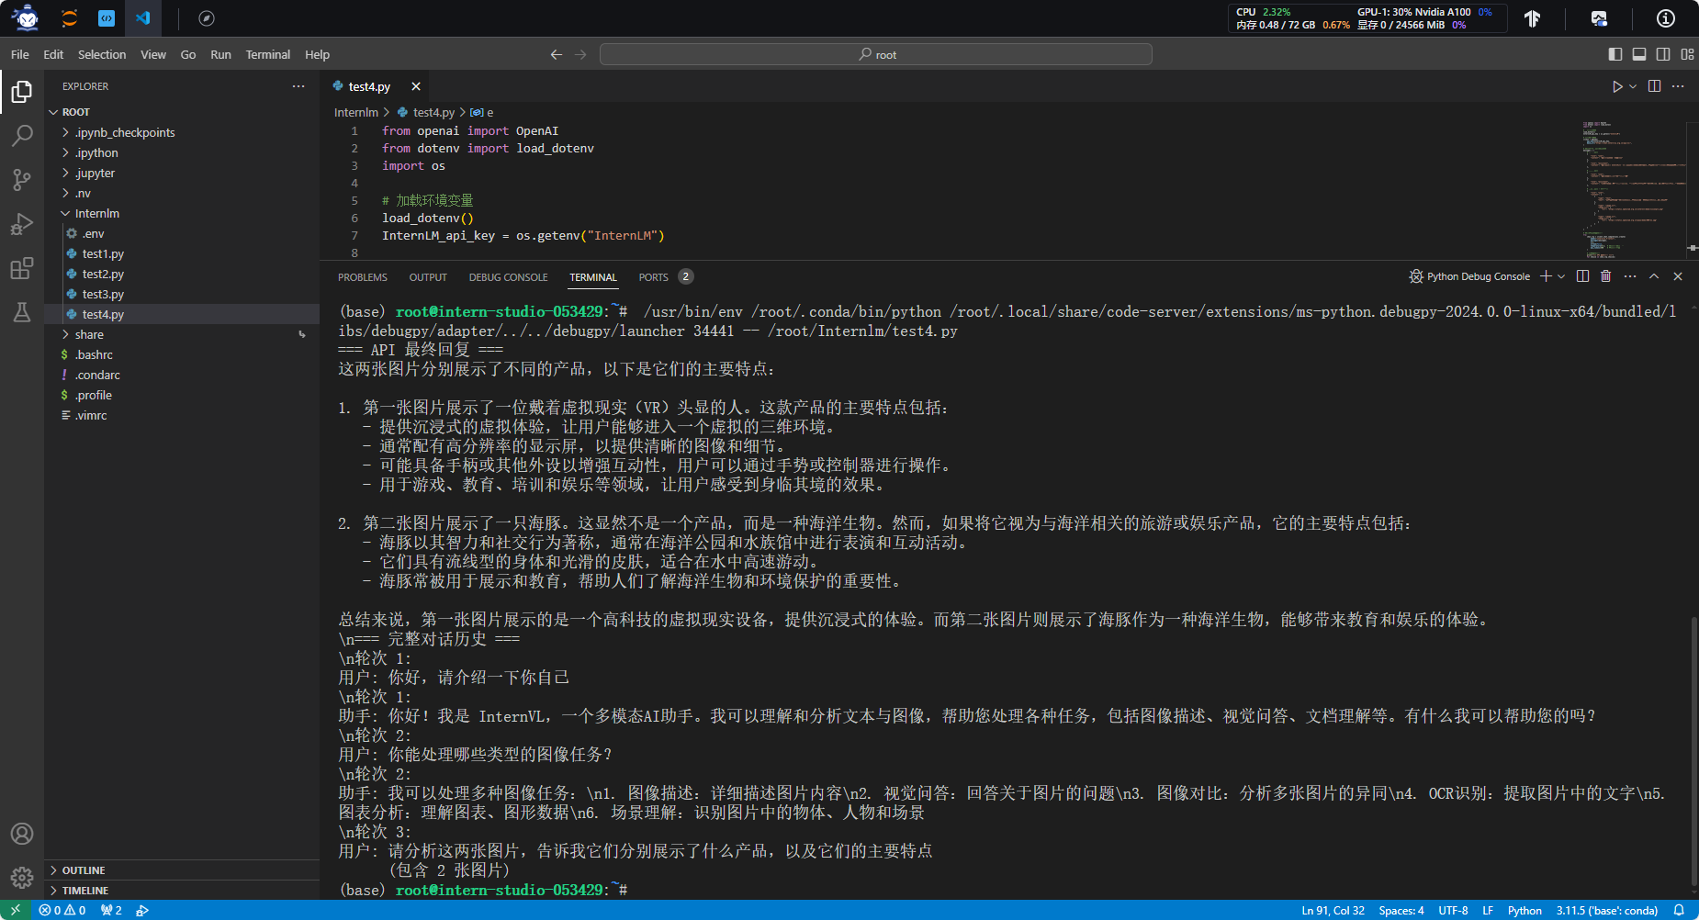Open the Extensions view
Viewport: 1699px width, 920px height.
click(22, 268)
